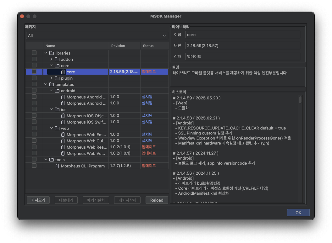Check the checkbox for the libraries row
The height and width of the screenshot is (243, 332).
[x=34, y=53]
